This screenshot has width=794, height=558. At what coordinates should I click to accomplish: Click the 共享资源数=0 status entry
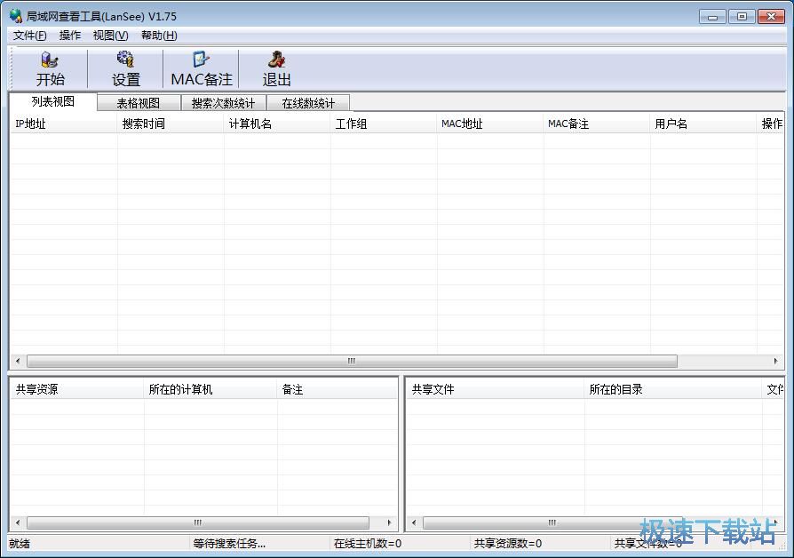click(508, 544)
